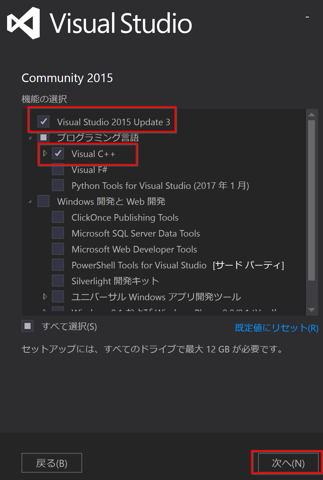
Task: Select the Silverlight 開発キット label
Action: coord(115,281)
